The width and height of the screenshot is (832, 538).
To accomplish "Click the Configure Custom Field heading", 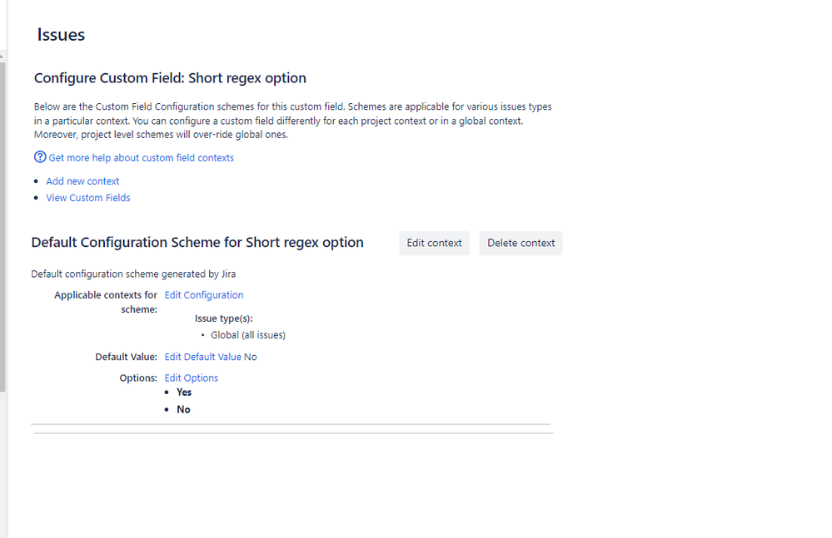I will (170, 77).
